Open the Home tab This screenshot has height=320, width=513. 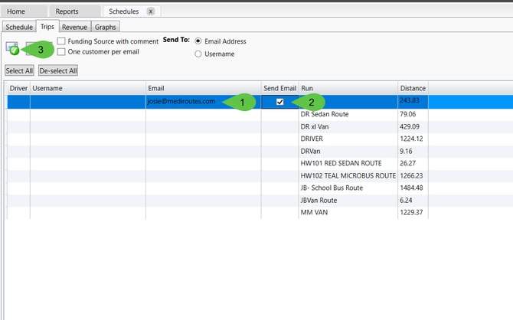point(16,11)
